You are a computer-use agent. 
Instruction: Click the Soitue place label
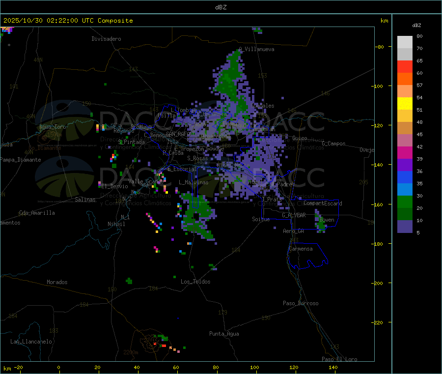261,219
